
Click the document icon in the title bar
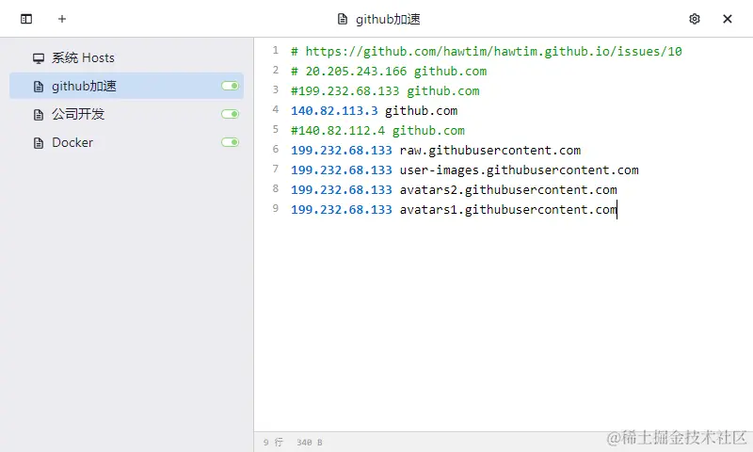pos(343,19)
